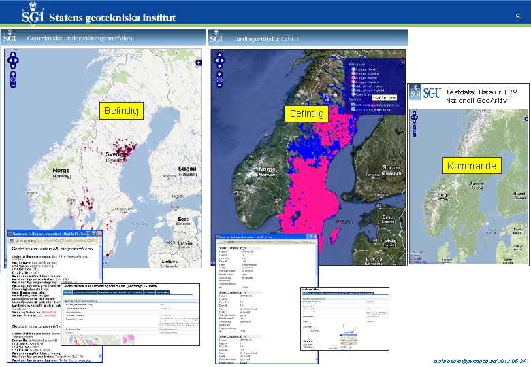Collapse the layer switcher on Jordlagerföljder map
531x367 pixels.
(x=402, y=63)
